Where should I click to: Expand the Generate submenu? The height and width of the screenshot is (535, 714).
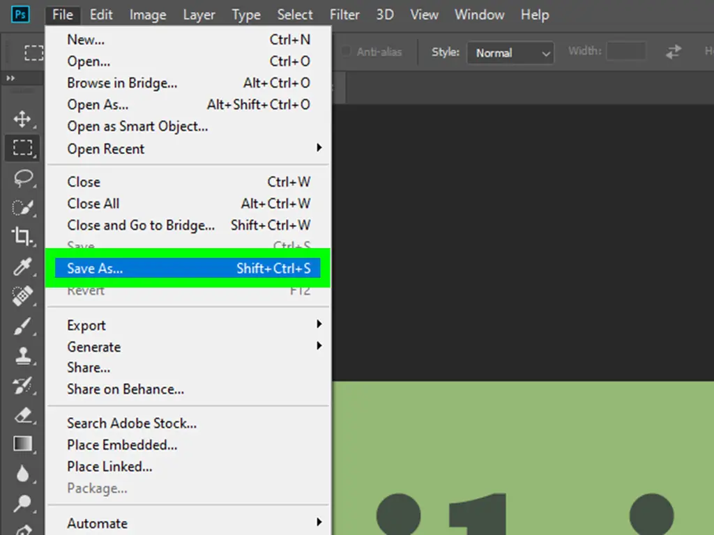point(188,347)
